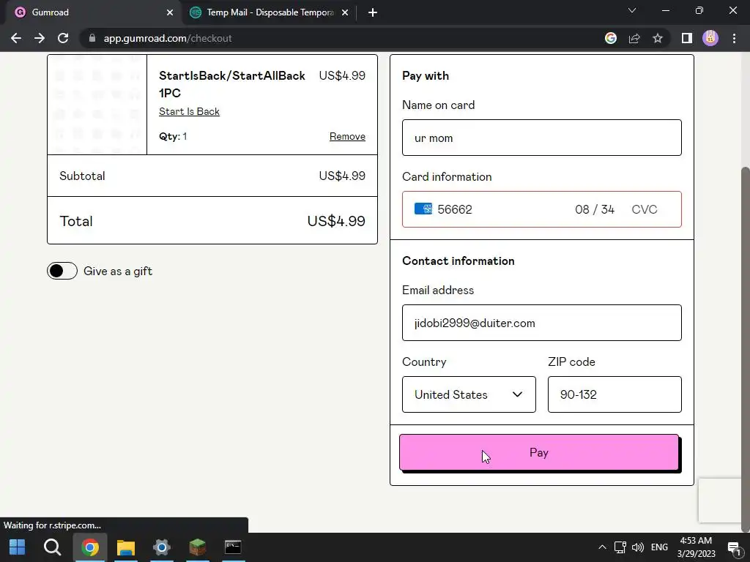Show hidden system tray icons
This screenshot has width=750, height=562.
pyautogui.click(x=602, y=547)
